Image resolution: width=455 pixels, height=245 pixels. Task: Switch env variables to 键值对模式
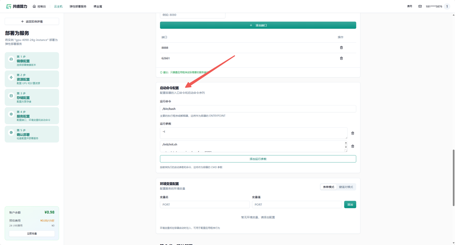(x=346, y=187)
